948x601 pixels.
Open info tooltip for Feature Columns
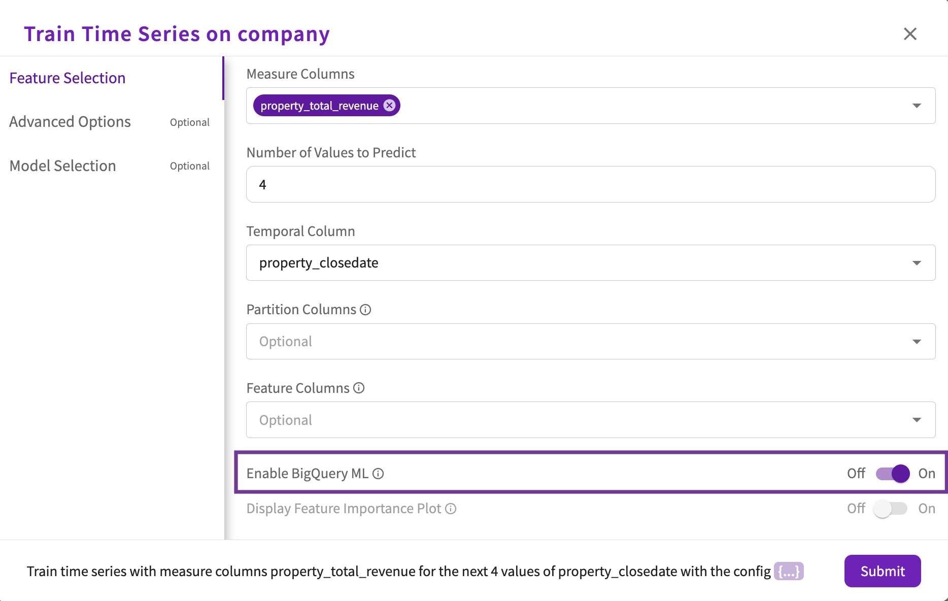point(359,388)
